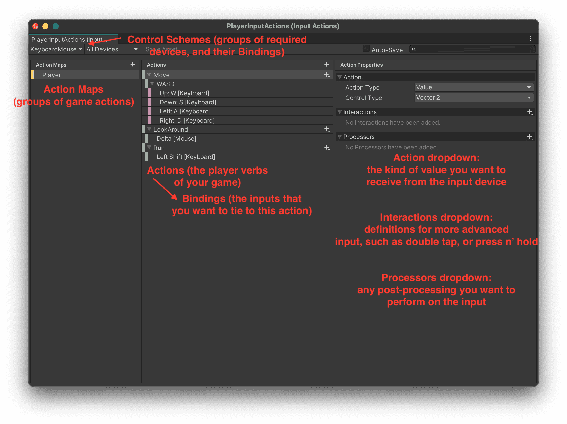Open the Control Type Vector 2 dropdown
This screenshot has height=424, width=567.
coord(473,98)
